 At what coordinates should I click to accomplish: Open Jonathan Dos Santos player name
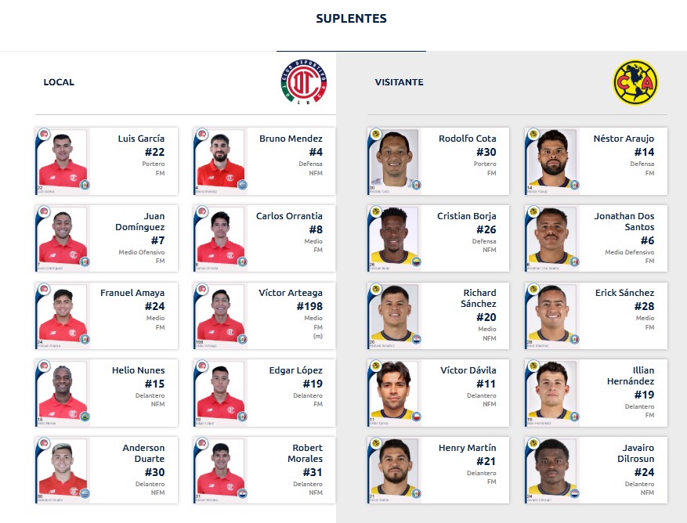point(624,222)
